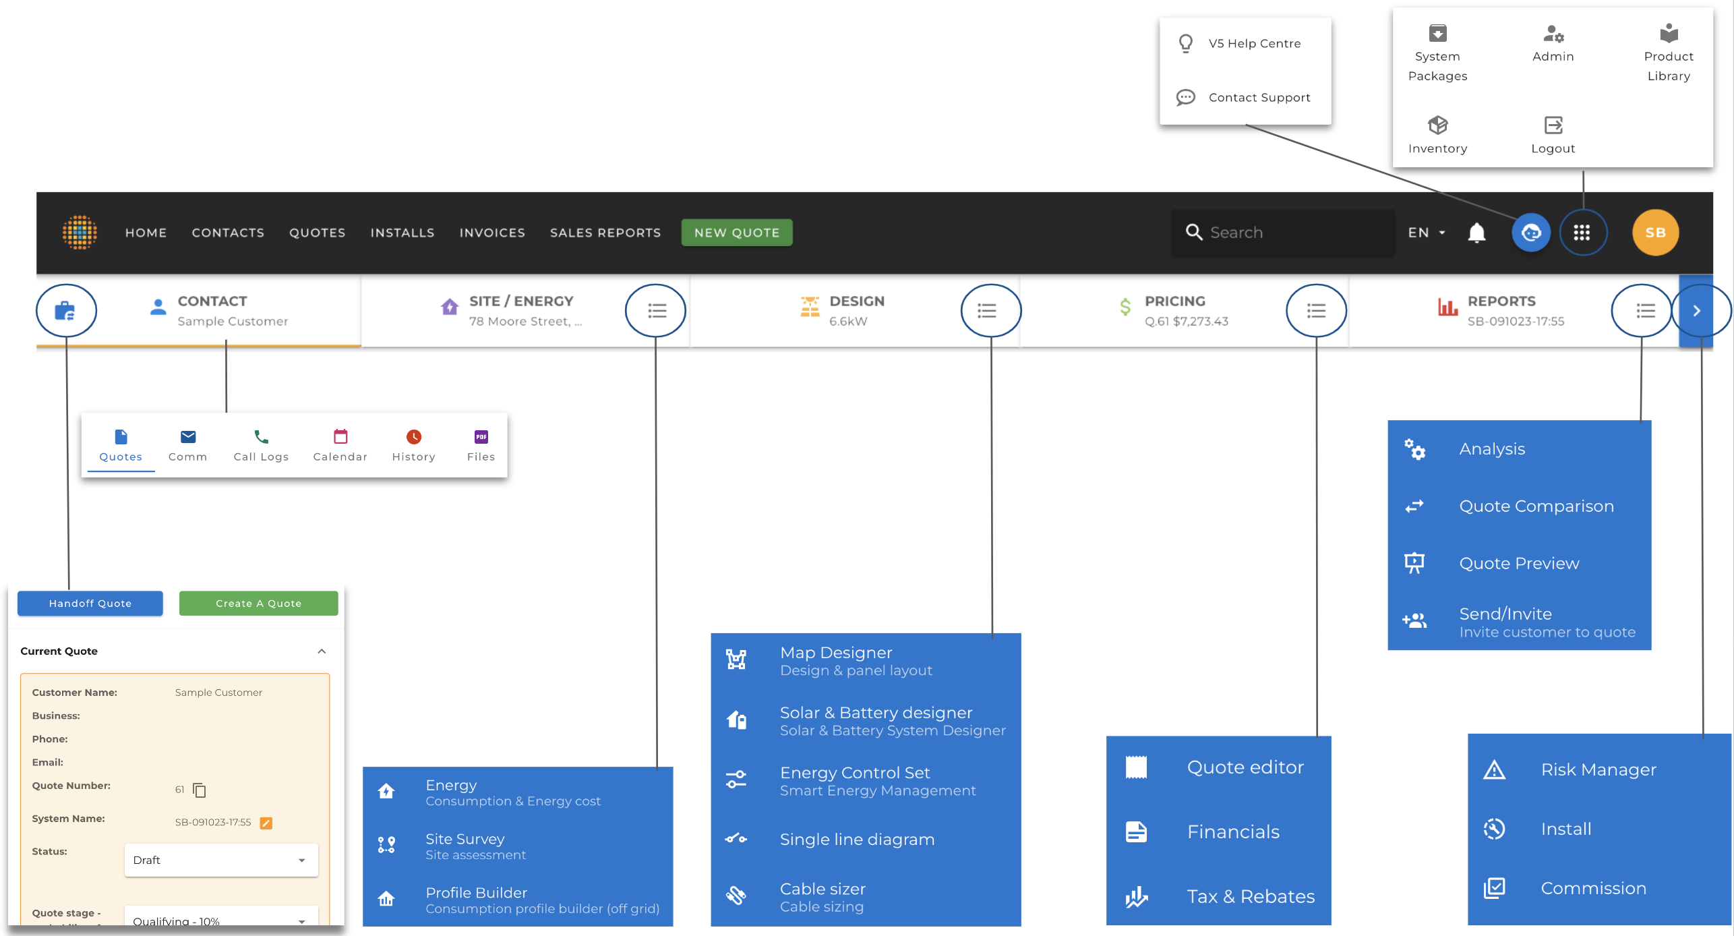
Task: Click the notification bell icon
Action: click(1476, 233)
